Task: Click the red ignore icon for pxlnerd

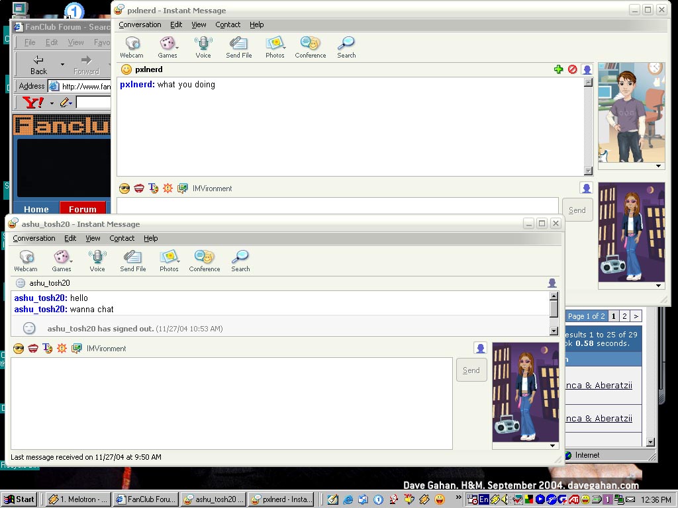Action: click(572, 69)
